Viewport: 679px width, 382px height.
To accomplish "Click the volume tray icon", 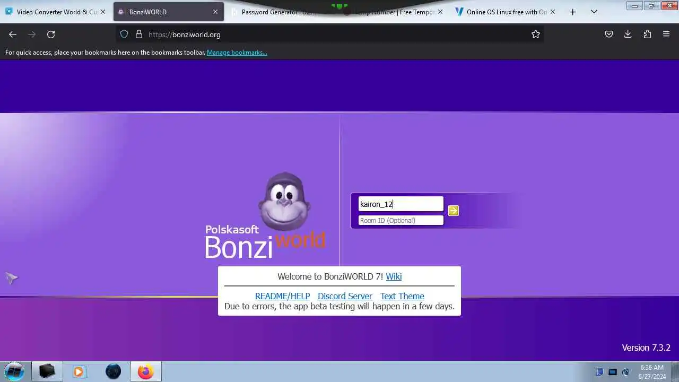I will click(626, 372).
